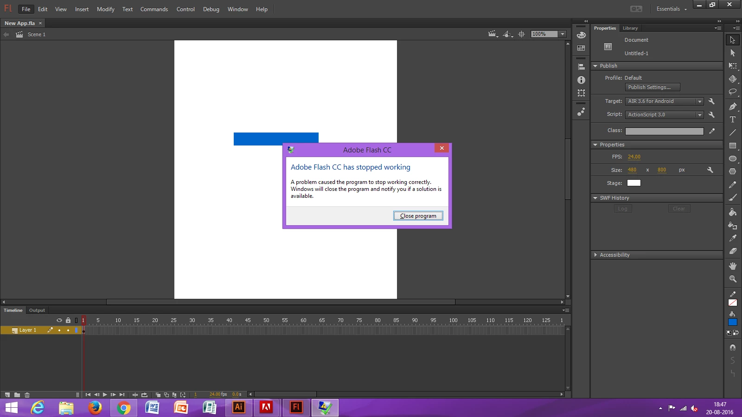Screen dimensions: 742x417
Task: Delete the selected layer with trash icon
Action: pyautogui.click(x=27, y=395)
